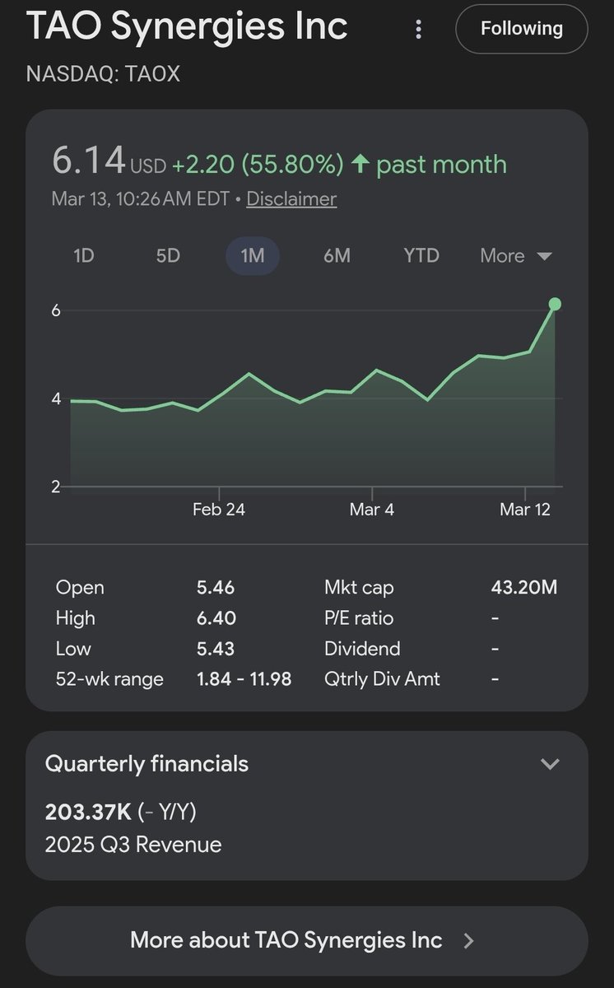Select the YTD time range tab
Image resolution: width=614 pixels, height=988 pixels.
(x=422, y=256)
